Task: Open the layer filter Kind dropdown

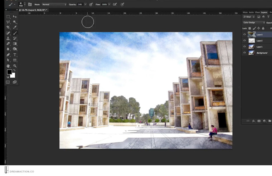Action: (249, 17)
